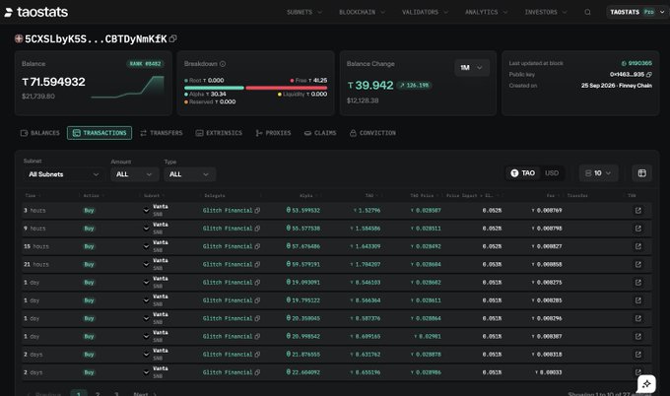This screenshot has width=670, height=396.
Task: Open the AI sparkle assistant button
Action: point(646,383)
